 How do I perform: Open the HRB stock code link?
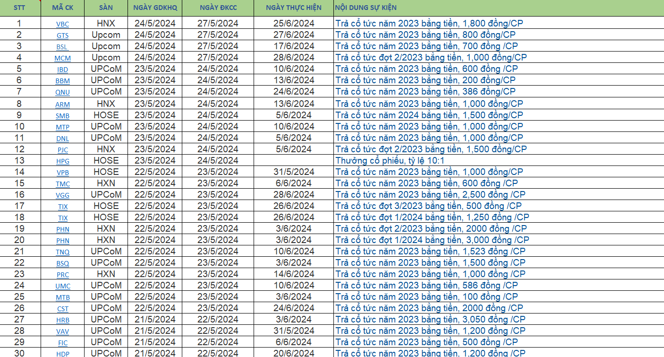pos(62,320)
